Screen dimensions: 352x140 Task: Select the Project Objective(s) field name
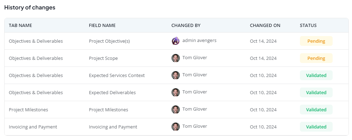[109, 41]
